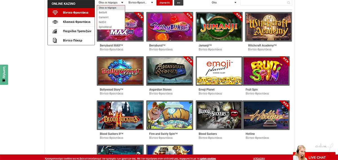
Task: Click the classic slots icon in sidebar
Action: pos(55,22)
